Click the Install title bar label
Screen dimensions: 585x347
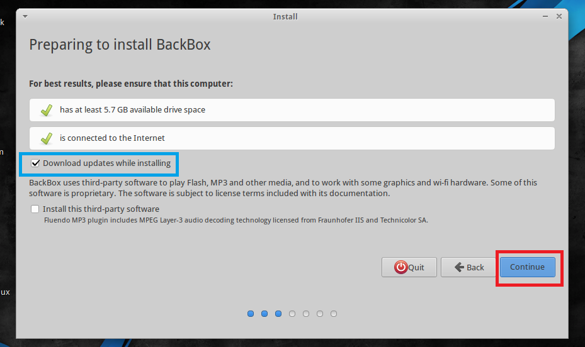click(x=285, y=17)
